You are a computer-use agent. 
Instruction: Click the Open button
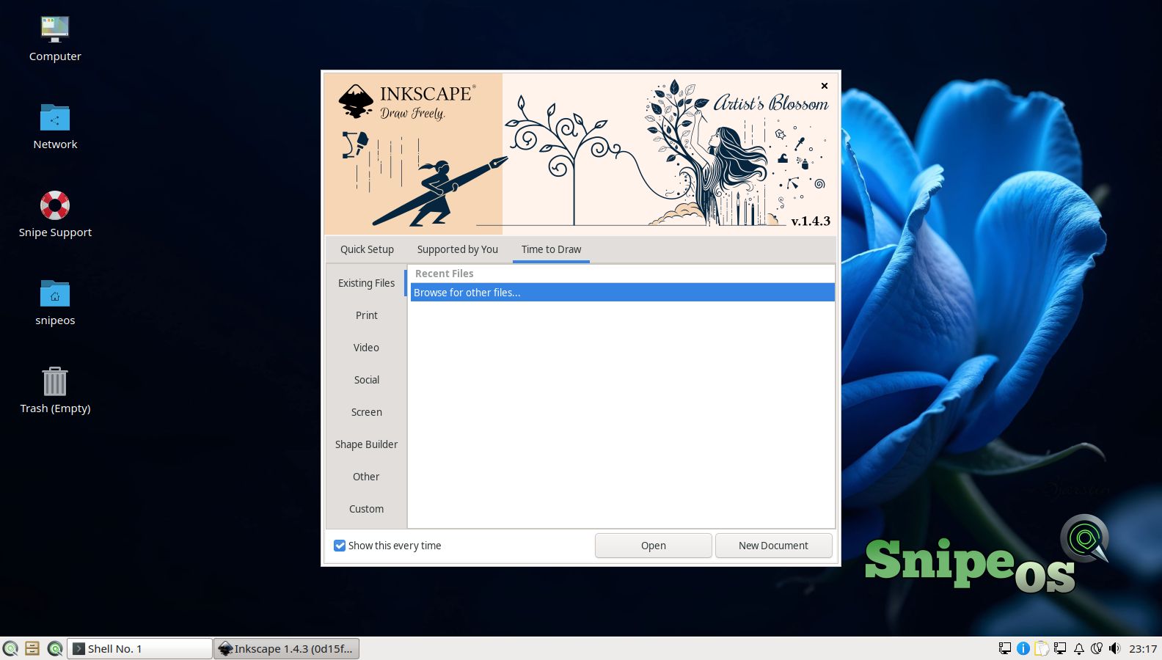(x=653, y=546)
